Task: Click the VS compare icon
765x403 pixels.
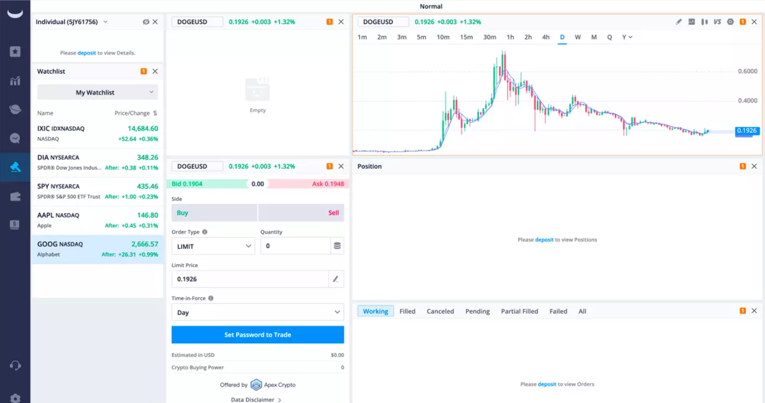Action: 717,22
